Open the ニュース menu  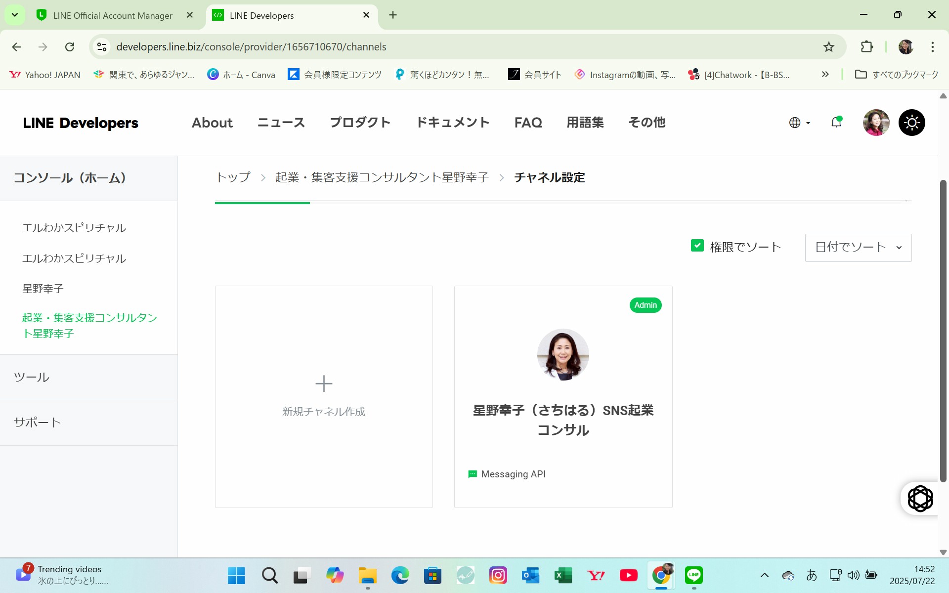281,123
